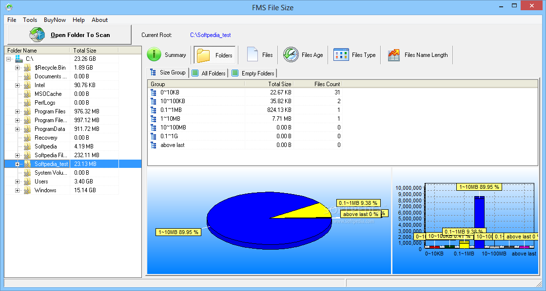Expand the $Recycle.Bin folder node
This screenshot has width=546, height=291.
[x=17, y=68]
